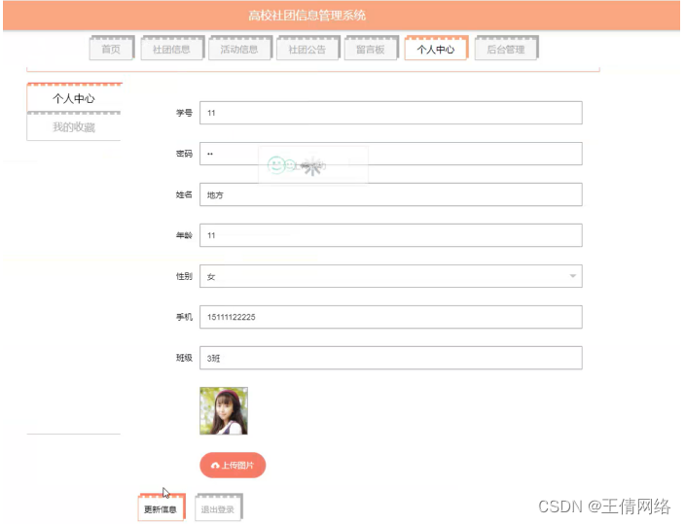Open 我的收藏 in the left sidebar
The height and width of the screenshot is (524, 686).
(74, 126)
